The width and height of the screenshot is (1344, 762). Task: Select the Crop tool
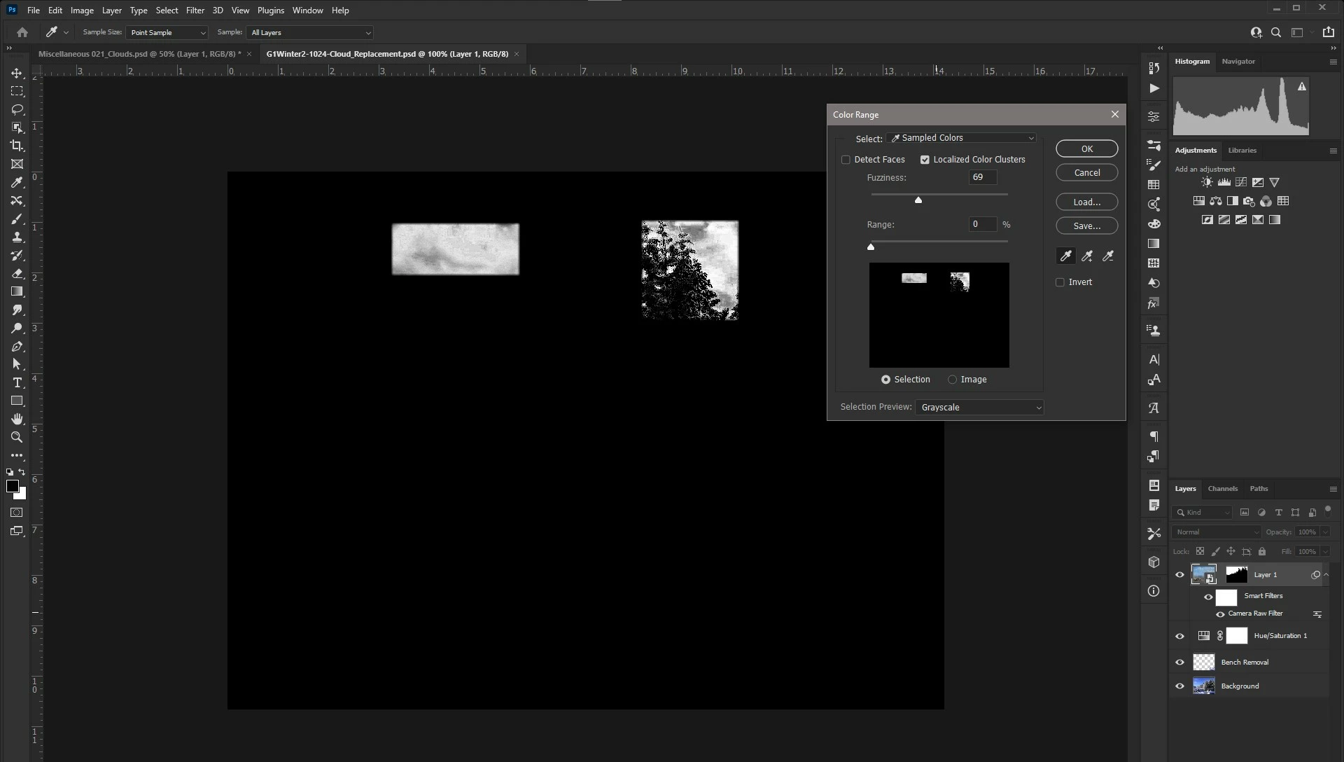17,146
